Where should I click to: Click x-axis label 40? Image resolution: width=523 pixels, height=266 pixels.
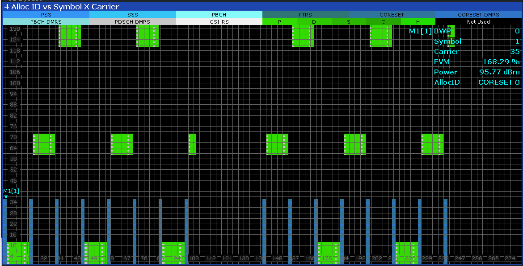point(77,259)
